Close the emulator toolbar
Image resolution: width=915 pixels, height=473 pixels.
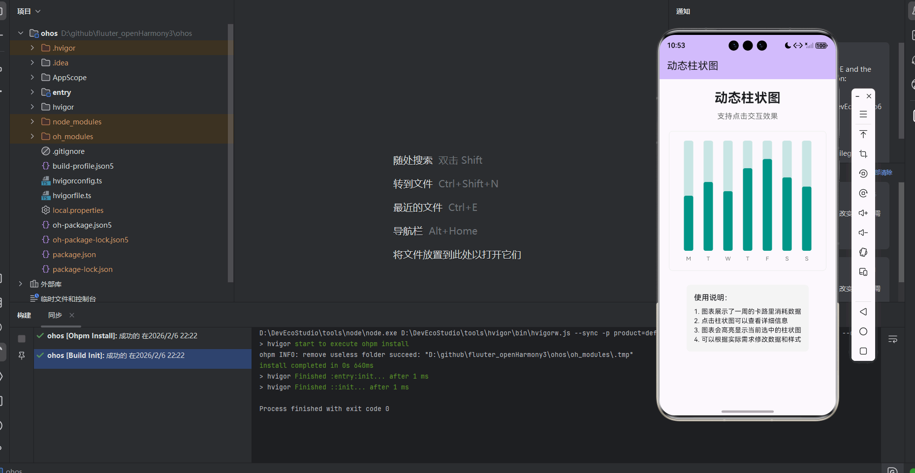869,96
